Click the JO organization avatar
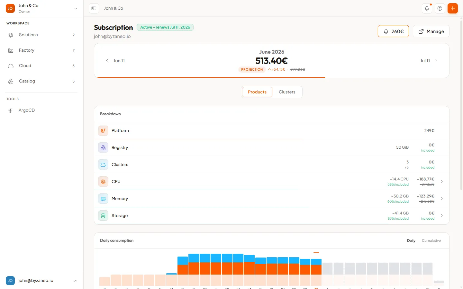The height and width of the screenshot is (289, 463). 10,8
